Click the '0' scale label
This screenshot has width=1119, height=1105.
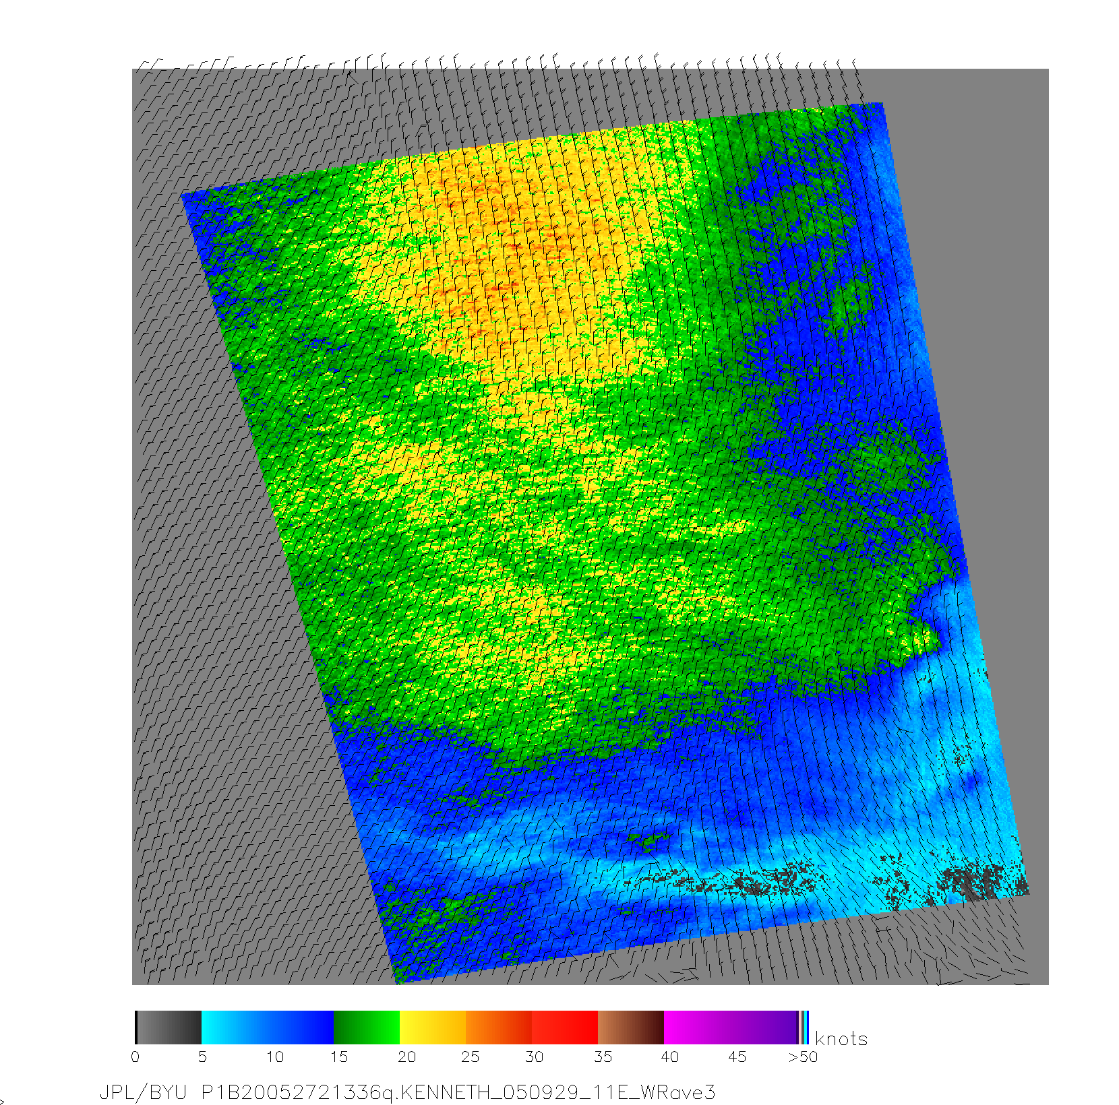pyautogui.click(x=135, y=1056)
